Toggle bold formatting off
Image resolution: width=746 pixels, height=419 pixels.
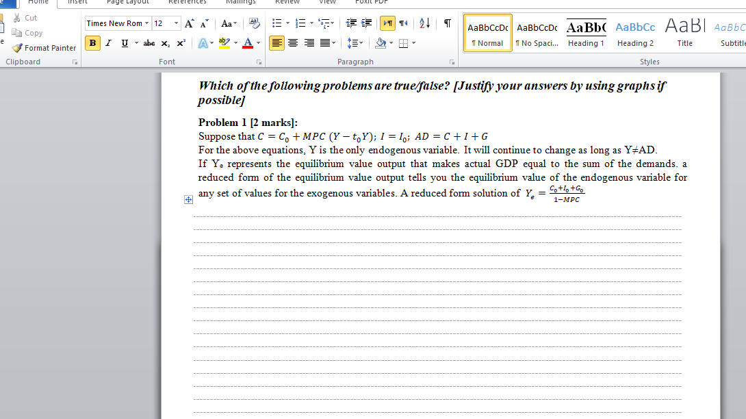92,42
